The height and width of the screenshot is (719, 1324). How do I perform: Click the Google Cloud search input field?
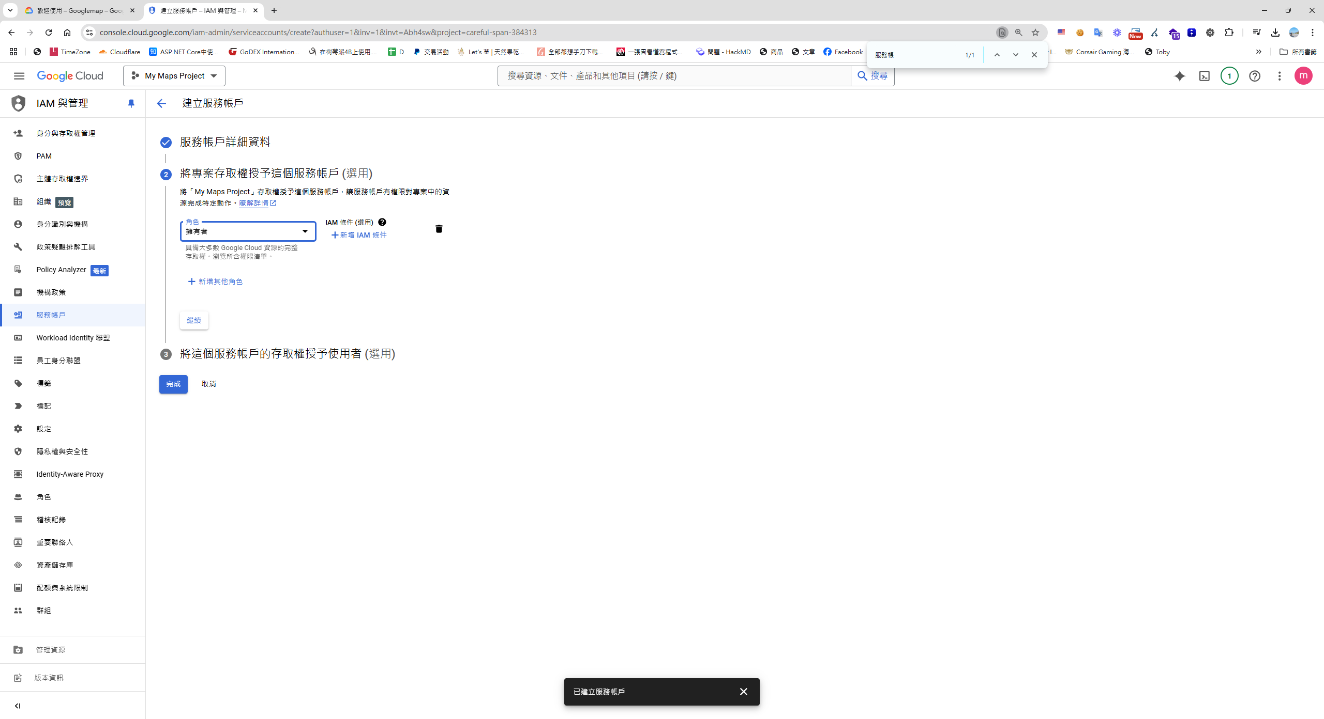click(673, 76)
